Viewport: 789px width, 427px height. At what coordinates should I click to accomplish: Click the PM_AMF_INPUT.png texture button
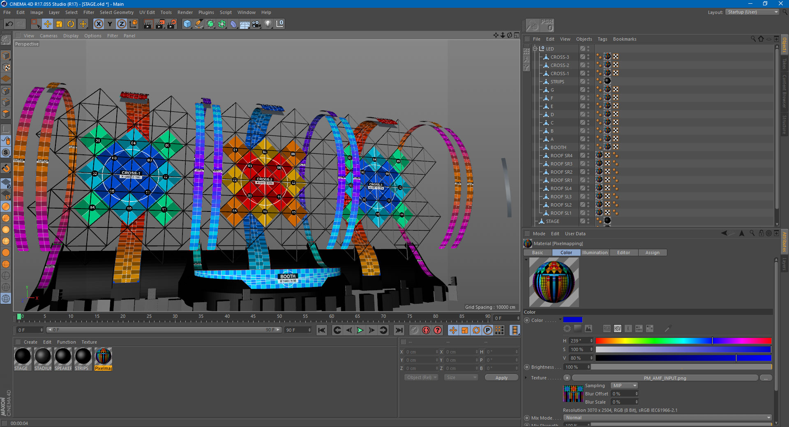pos(664,378)
